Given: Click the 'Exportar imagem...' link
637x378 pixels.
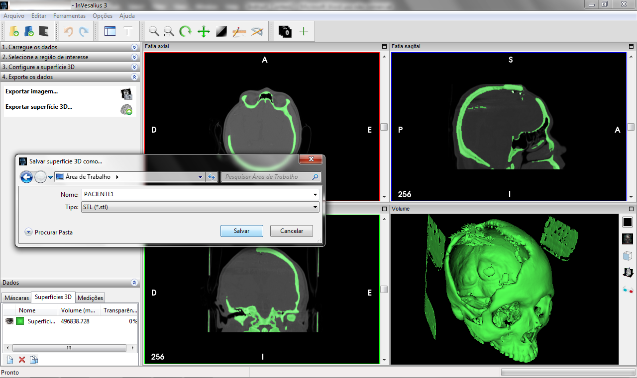Looking at the screenshot, I should pyautogui.click(x=31, y=91).
